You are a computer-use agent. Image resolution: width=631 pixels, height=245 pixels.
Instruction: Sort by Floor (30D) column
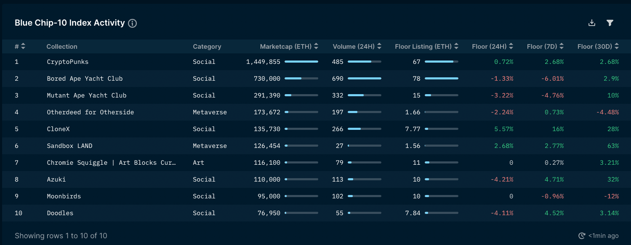[x=616, y=46]
